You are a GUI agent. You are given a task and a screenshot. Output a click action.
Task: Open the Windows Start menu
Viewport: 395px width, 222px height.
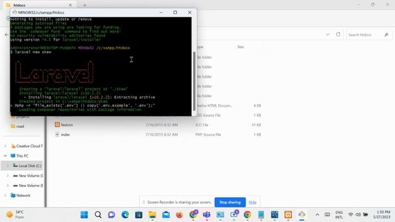(84, 215)
